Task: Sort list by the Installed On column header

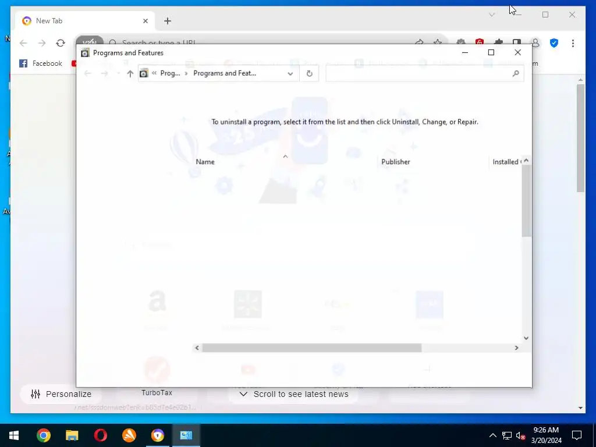Action: pyautogui.click(x=506, y=162)
